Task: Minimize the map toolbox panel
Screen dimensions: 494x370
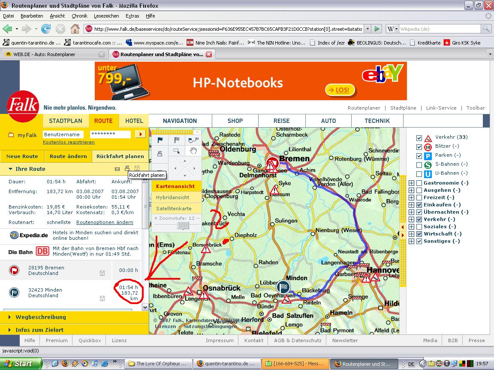Action: point(197,132)
